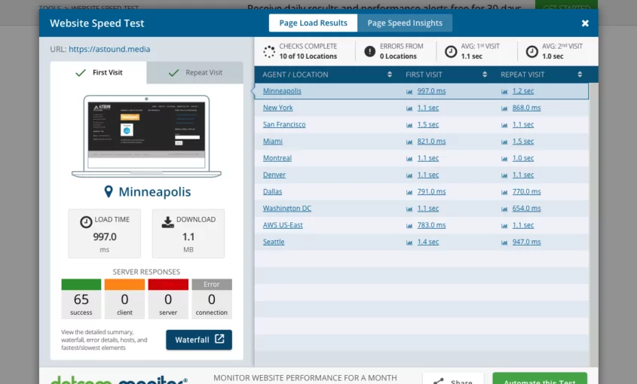This screenshot has height=384, width=637.
Task: Open Minneapolis 997.0 ms first visit result
Action: (431, 91)
